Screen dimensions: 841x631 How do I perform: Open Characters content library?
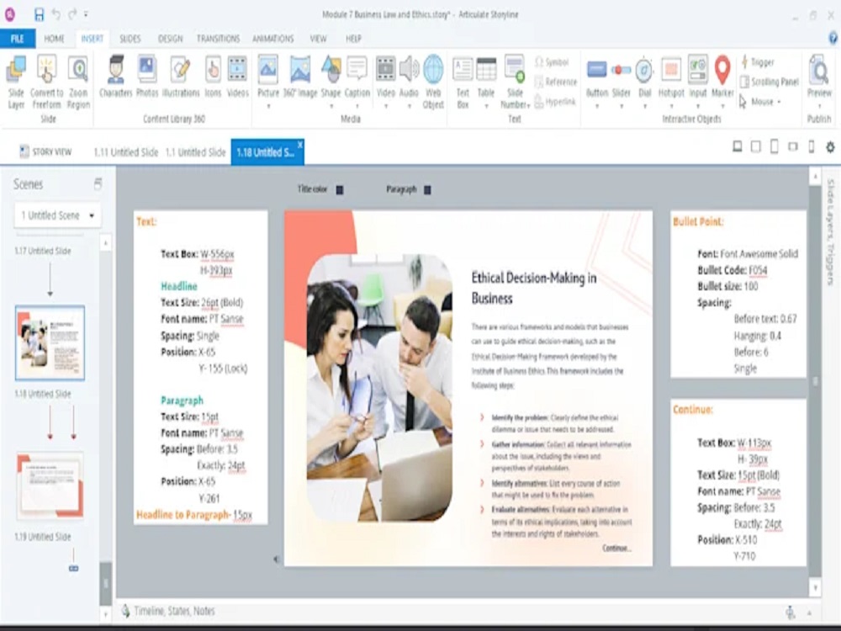(x=115, y=77)
